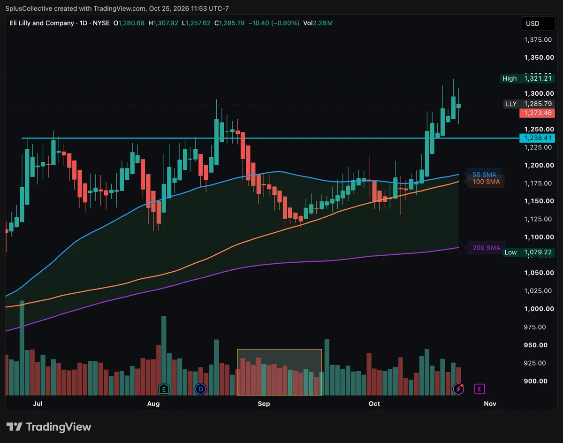Click the Eli Lilly and Company symbol title
Viewport: 563px width, 443px height.
(42, 23)
